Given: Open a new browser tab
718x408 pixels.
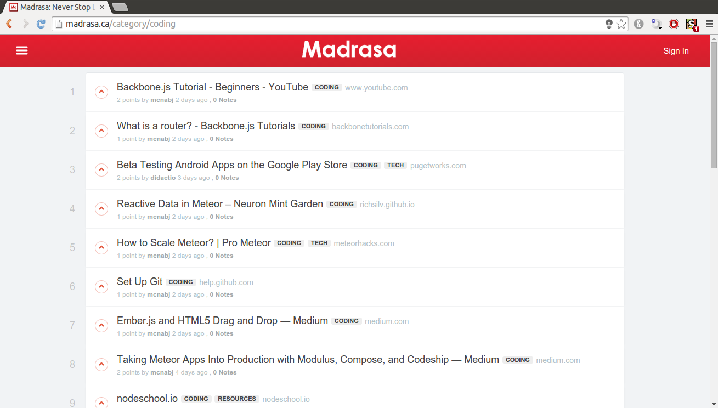Looking at the screenshot, I should click(x=120, y=7).
